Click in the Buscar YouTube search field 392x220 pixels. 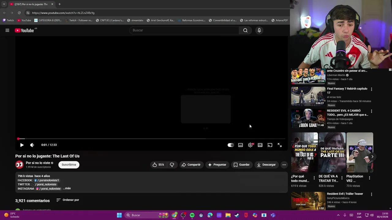pos(184,30)
